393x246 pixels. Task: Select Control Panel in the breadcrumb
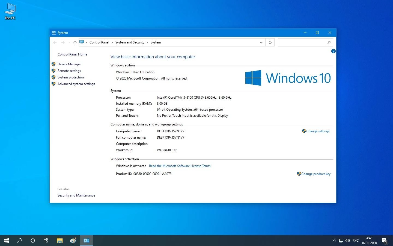coord(99,42)
